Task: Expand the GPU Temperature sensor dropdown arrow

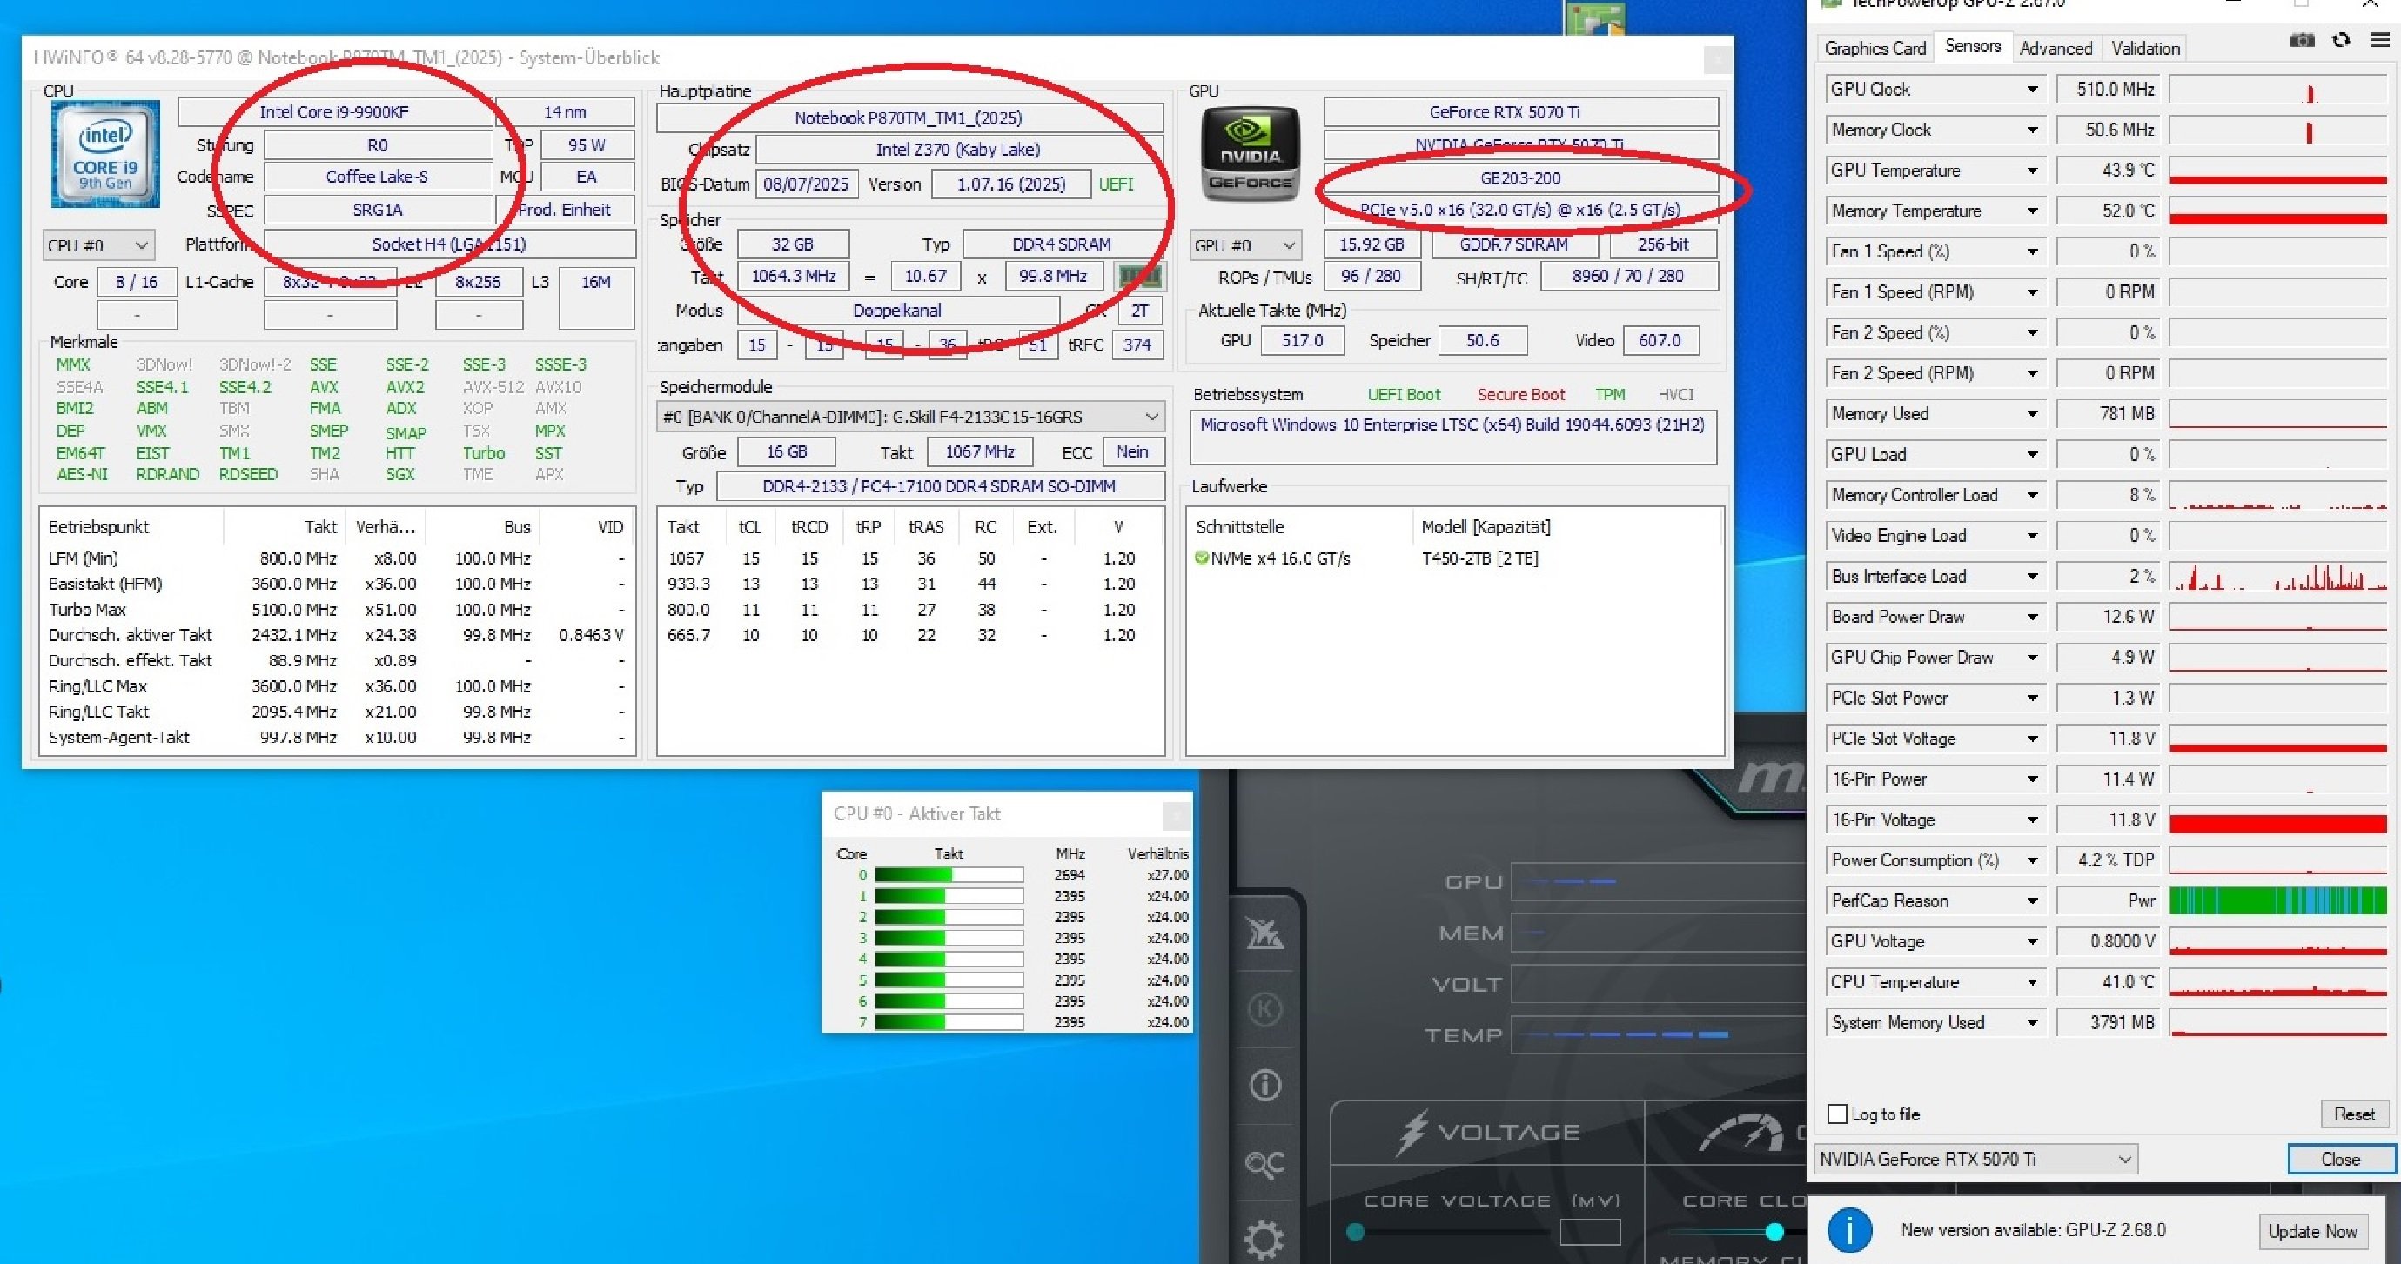Action: point(2032,171)
